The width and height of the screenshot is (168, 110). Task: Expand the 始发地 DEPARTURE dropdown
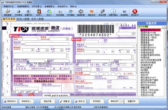tap(67, 39)
